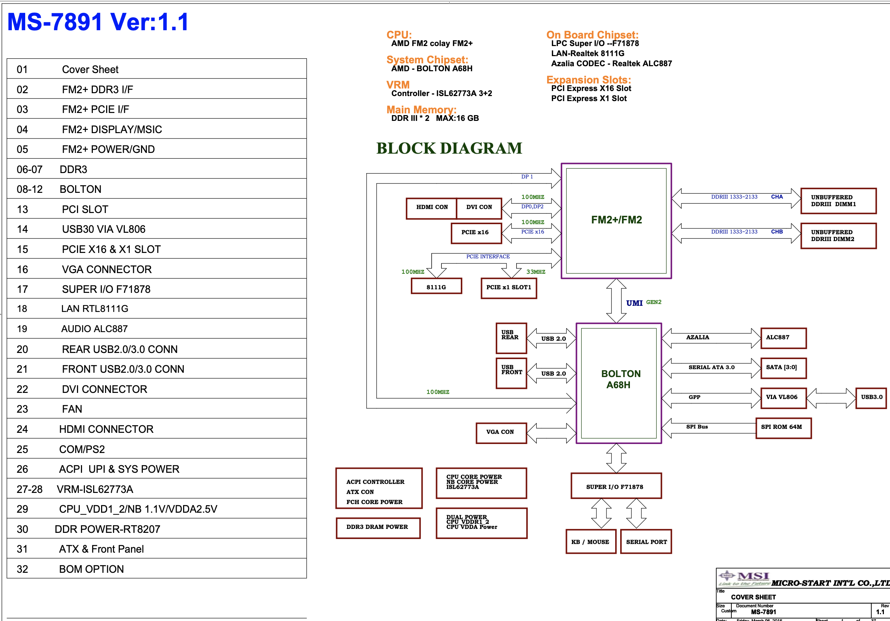
Task: Select the '08-12 BOLTON' row
Action: click(156, 189)
